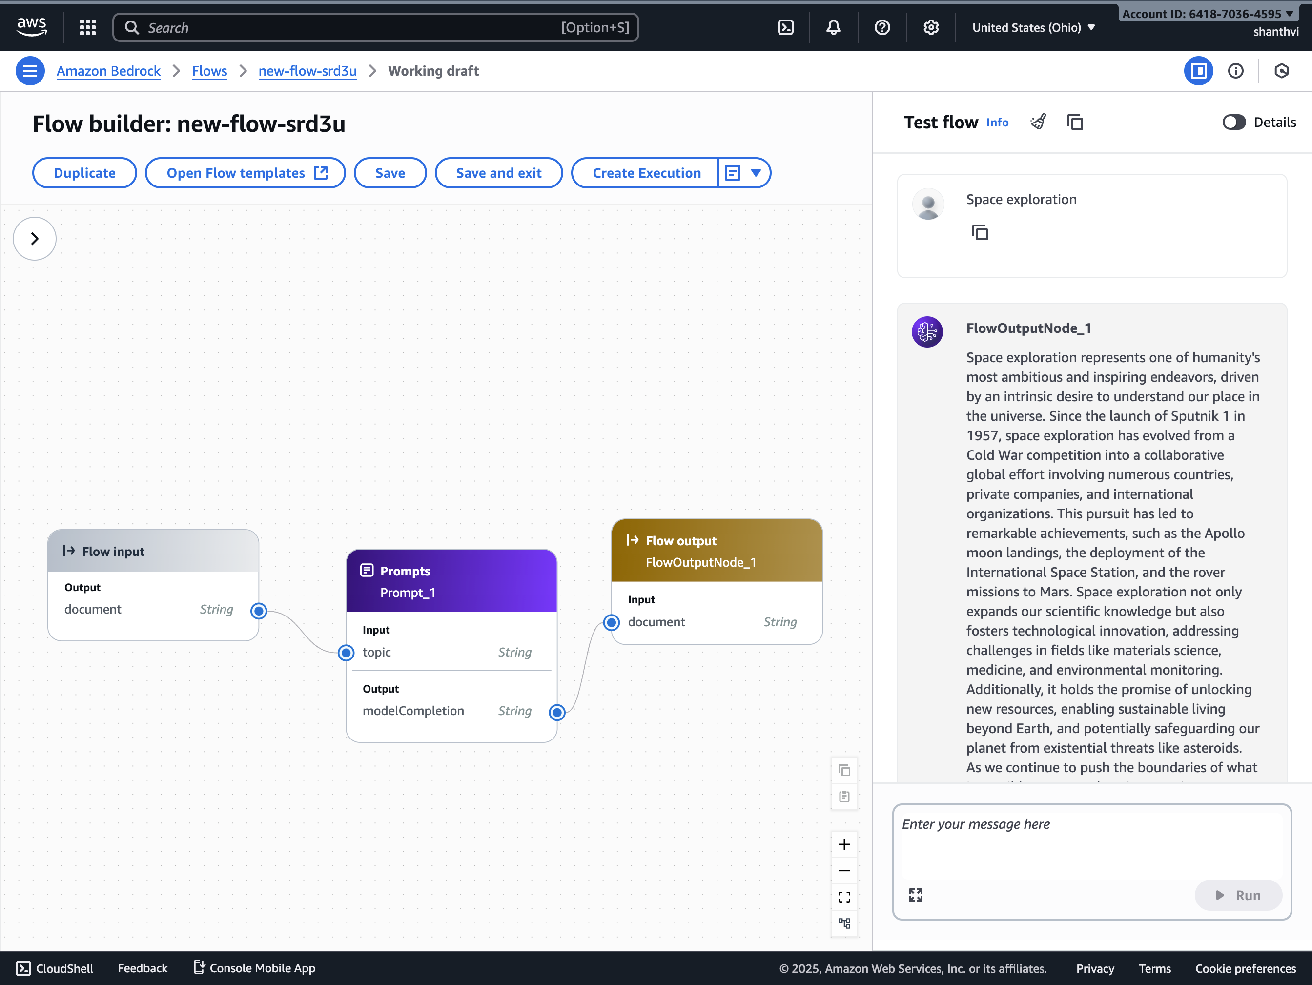Open Flow templates in new tab
Viewport: 1312px width, 985px height.
click(246, 173)
